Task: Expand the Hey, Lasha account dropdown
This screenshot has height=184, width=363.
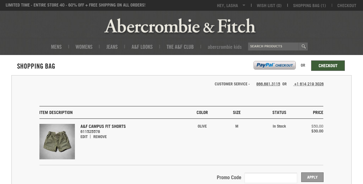Action: (244, 5)
